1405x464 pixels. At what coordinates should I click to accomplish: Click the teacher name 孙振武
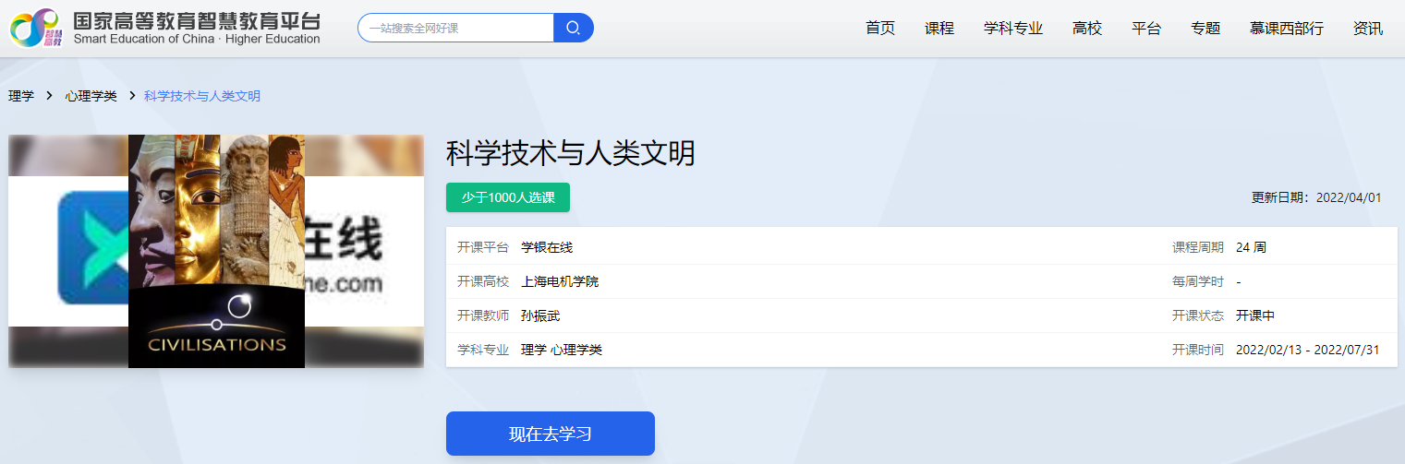pos(540,315)
